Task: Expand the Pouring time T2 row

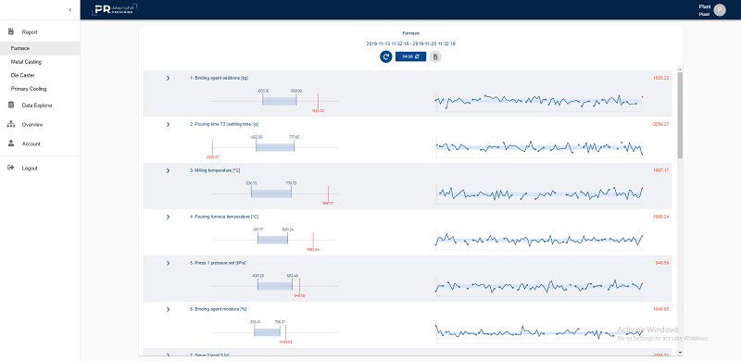Action: (x=168, y=124)
